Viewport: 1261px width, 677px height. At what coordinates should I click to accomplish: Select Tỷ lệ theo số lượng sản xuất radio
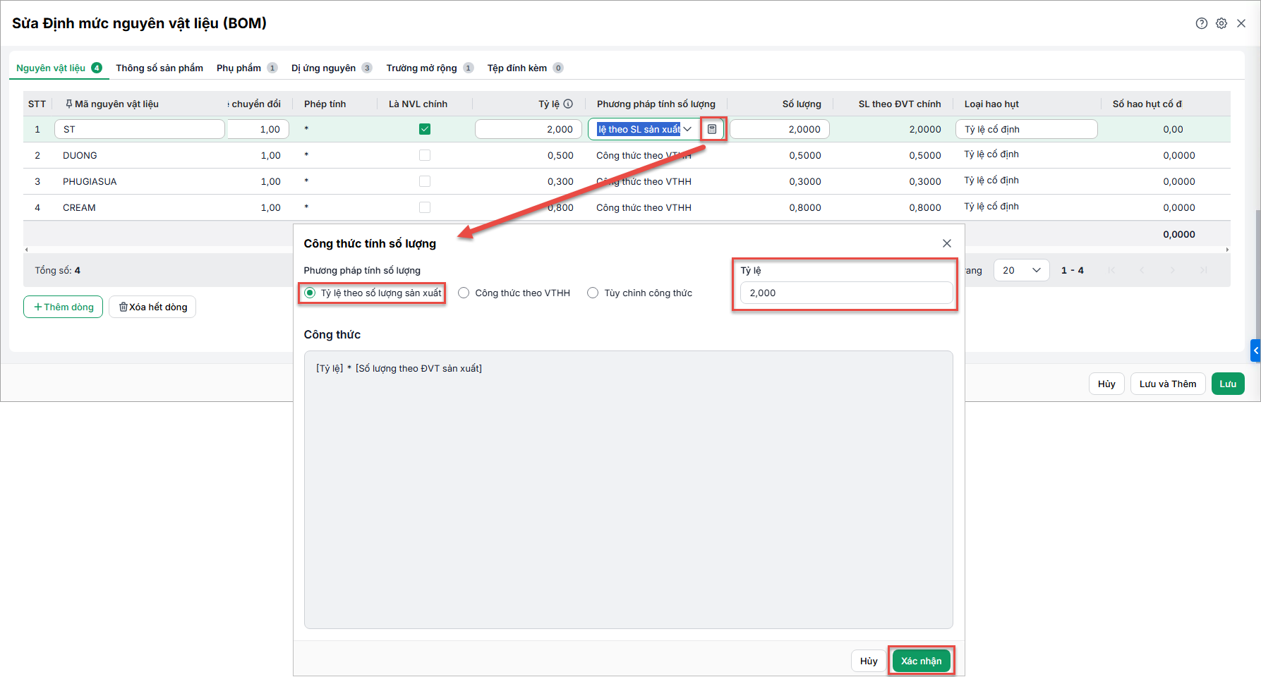[310, 293]
